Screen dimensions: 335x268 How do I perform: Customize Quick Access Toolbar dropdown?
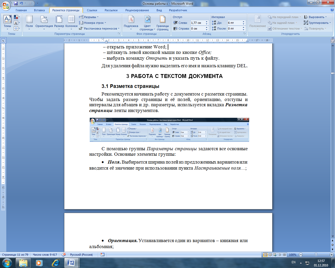click(37, 3)
